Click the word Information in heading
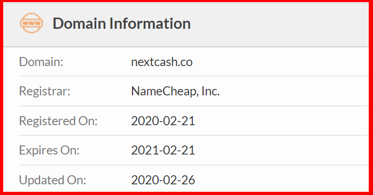 [150, 23]
